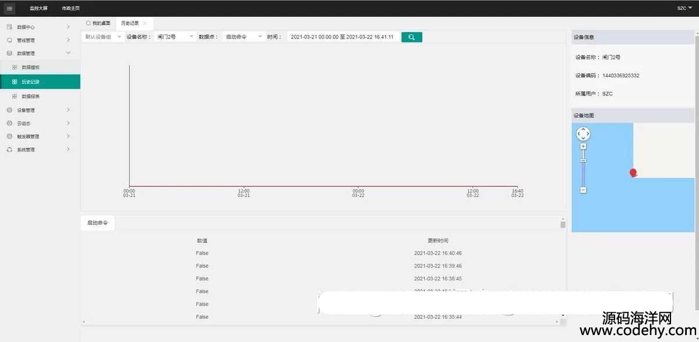Click timestamp 2021-03-22 16:35:44
The height and width of the screenshot is (342, 699).
point(438,317)
